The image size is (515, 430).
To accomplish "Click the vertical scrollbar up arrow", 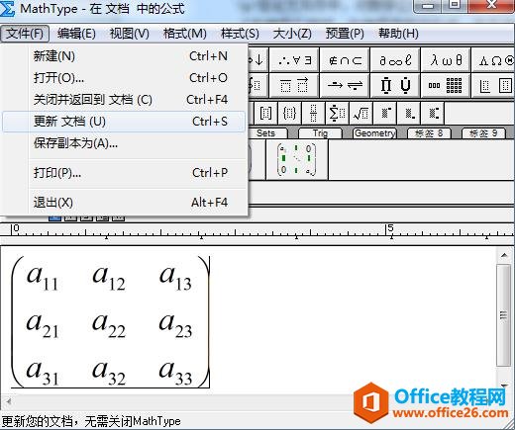I will 504,255.
